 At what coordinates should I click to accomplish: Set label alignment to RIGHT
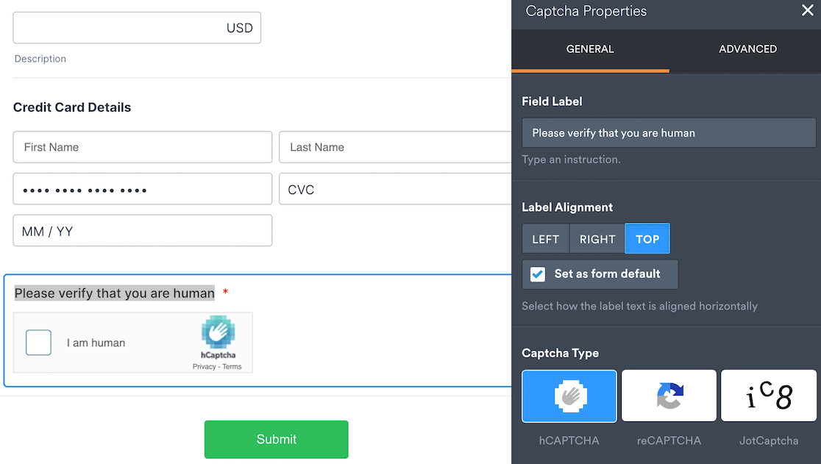pyautogui.click(x=597, y=238)
